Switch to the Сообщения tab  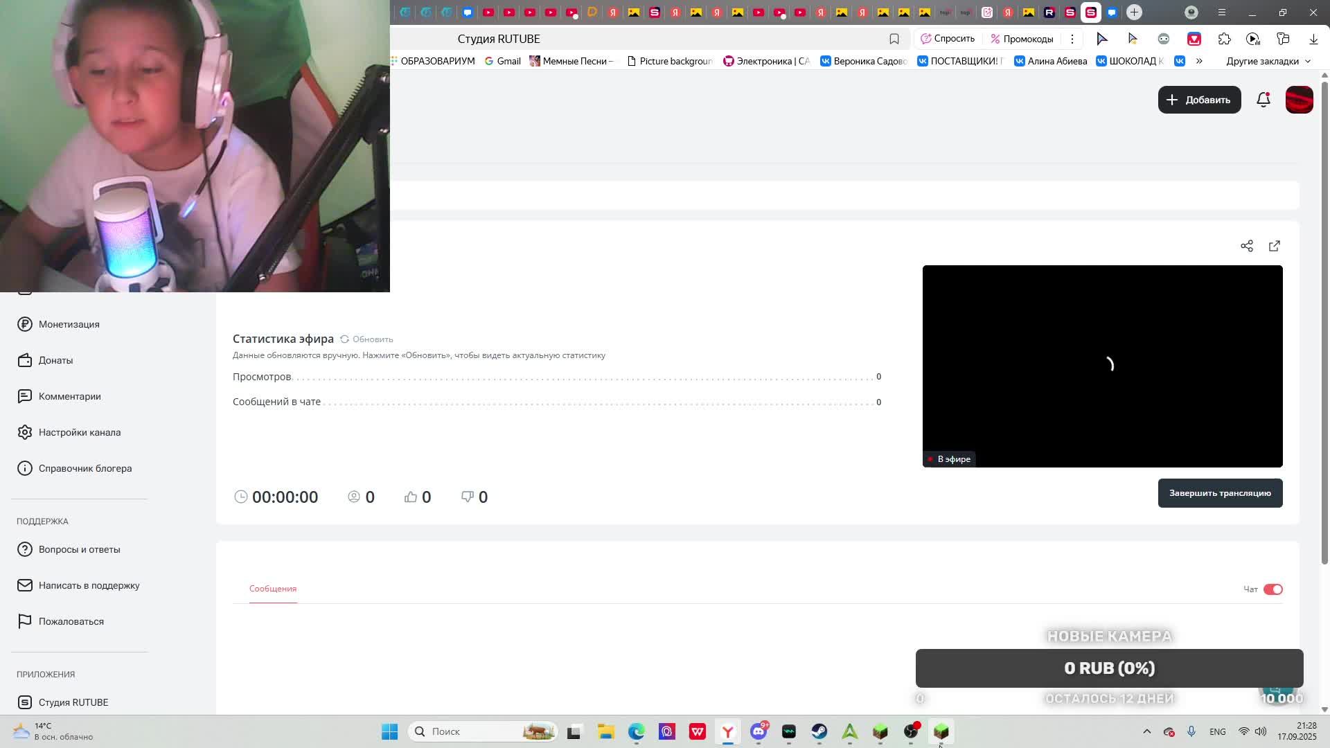click(x=273, y=589)
